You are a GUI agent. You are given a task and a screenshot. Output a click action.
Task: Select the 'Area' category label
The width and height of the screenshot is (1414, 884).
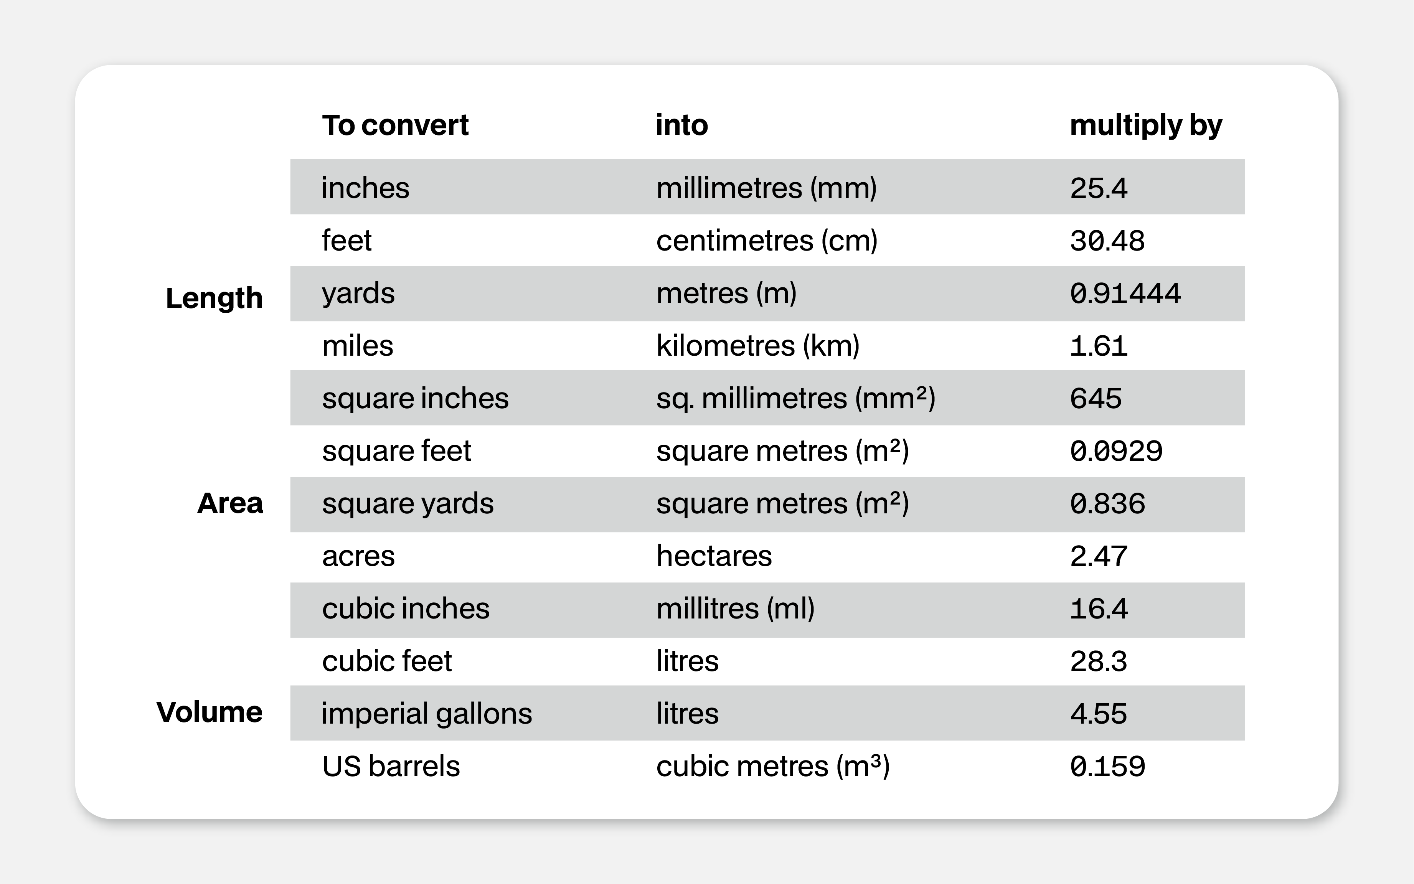pyautogui.click(x=230, y=503)
